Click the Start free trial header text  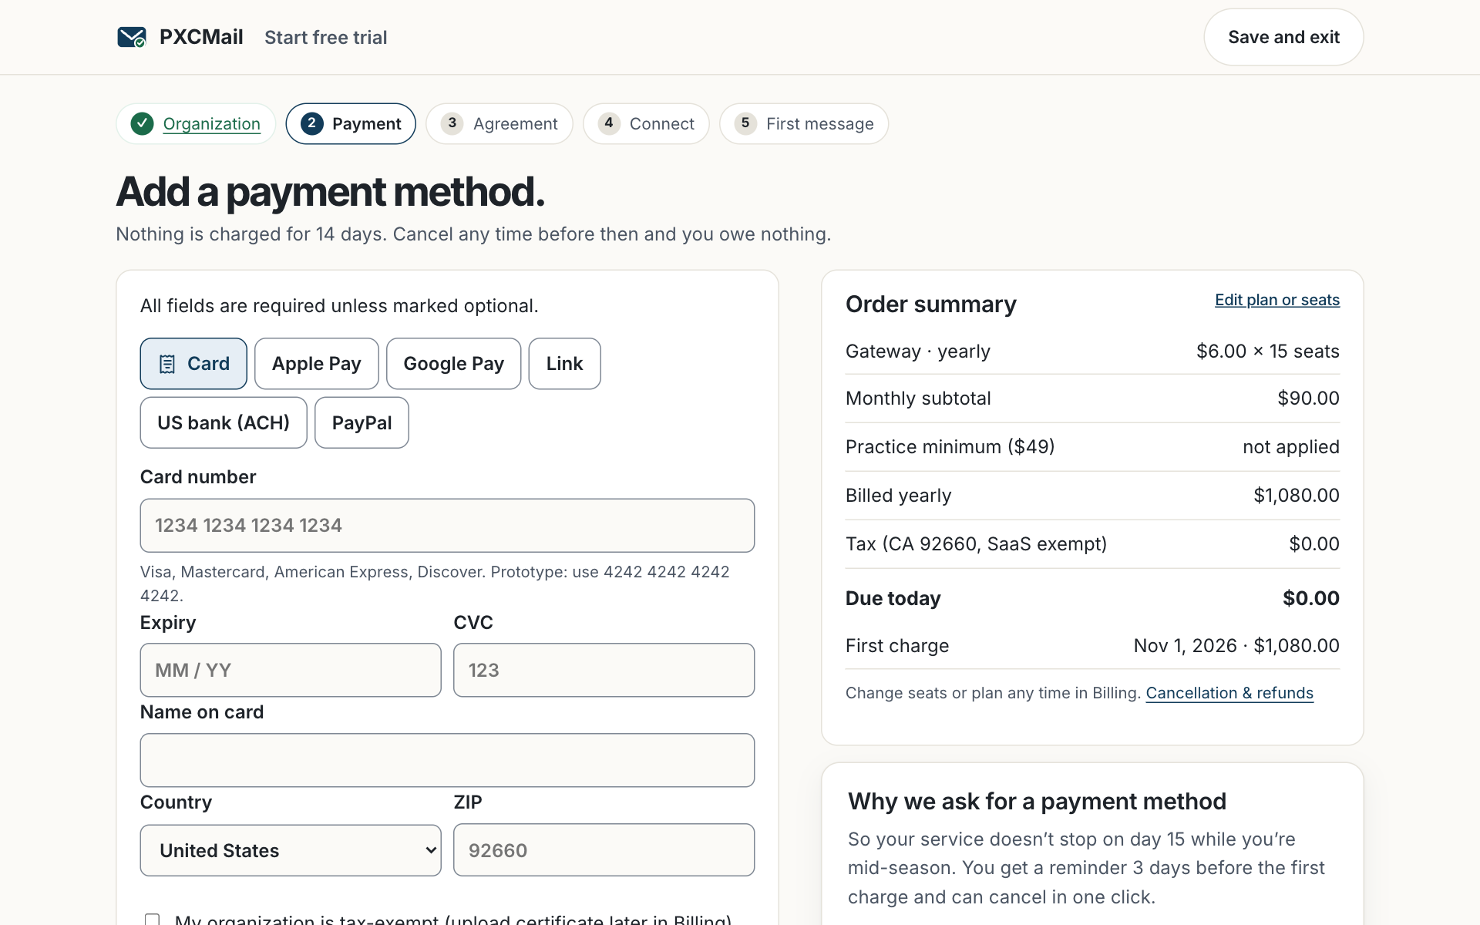pos(326,37)
